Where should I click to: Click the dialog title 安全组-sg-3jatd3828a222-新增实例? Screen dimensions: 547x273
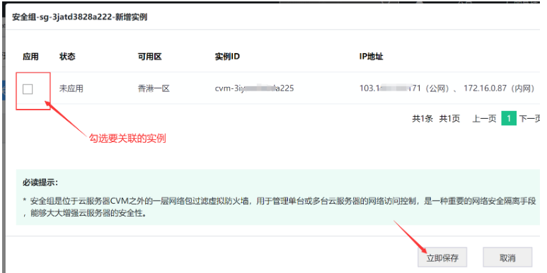tap(79, 17)
